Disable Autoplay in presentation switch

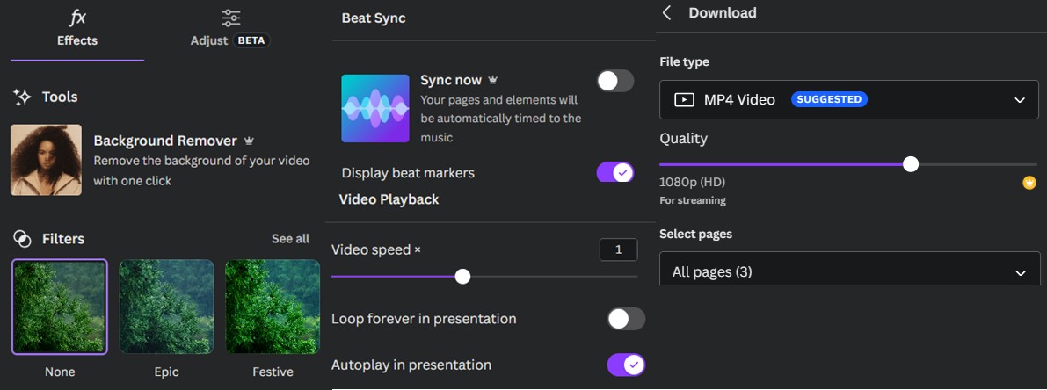tap(626, 365)
